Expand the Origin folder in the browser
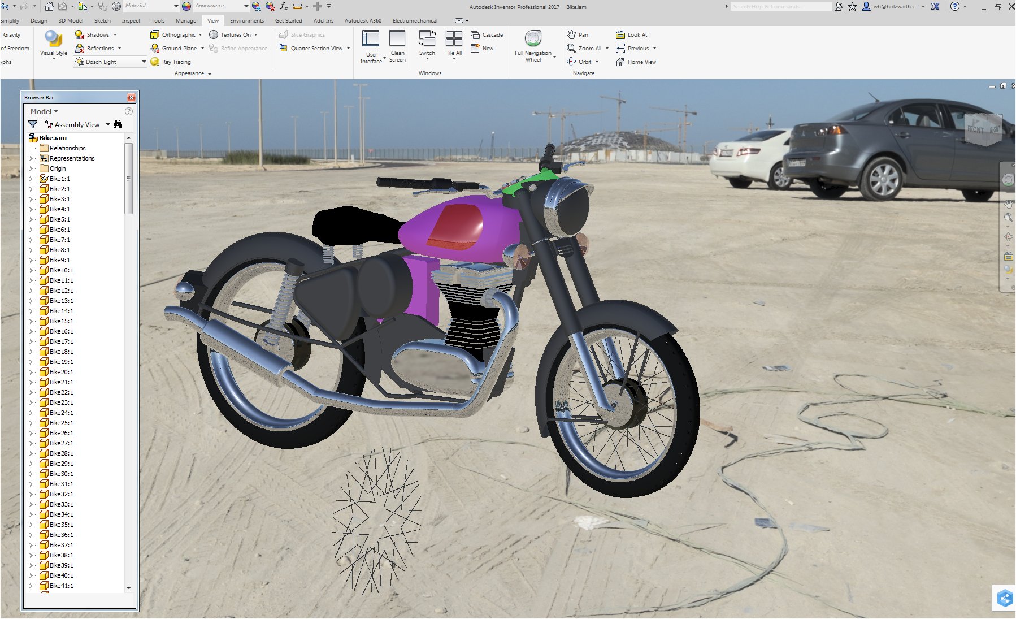Screen dimensions: 1016x619 click(32, 168)
